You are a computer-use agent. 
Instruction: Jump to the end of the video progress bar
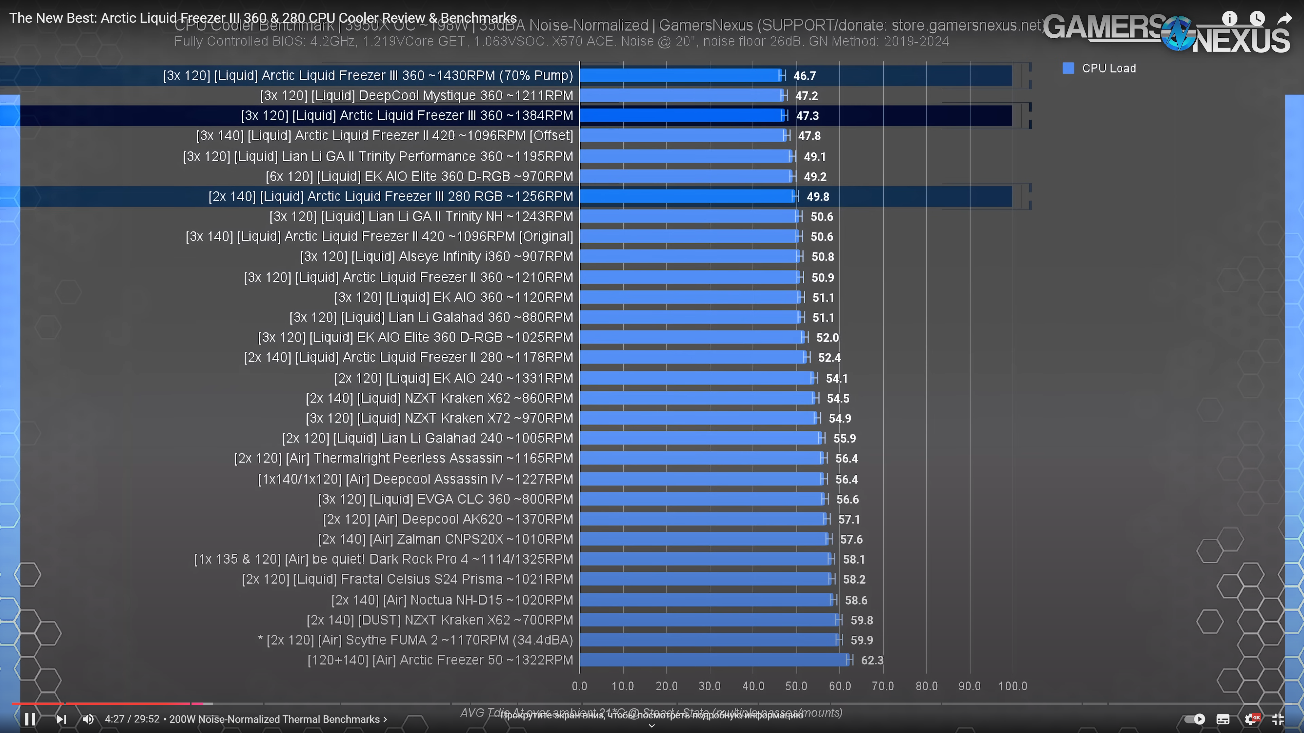coord(1290,704)
